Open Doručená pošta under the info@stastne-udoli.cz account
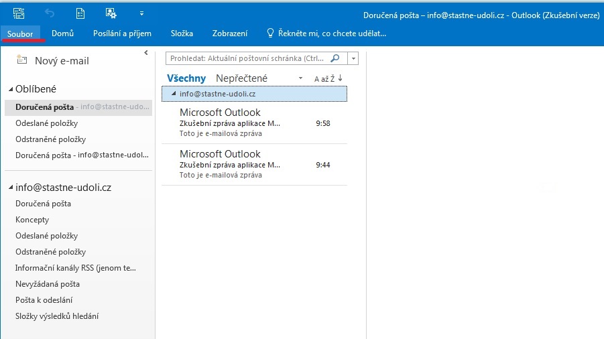604x339 pixels. click(x=43, y=204)
